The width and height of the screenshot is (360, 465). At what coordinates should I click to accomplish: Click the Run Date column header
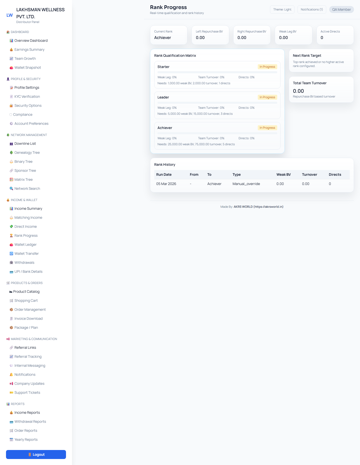coord(164,174)
